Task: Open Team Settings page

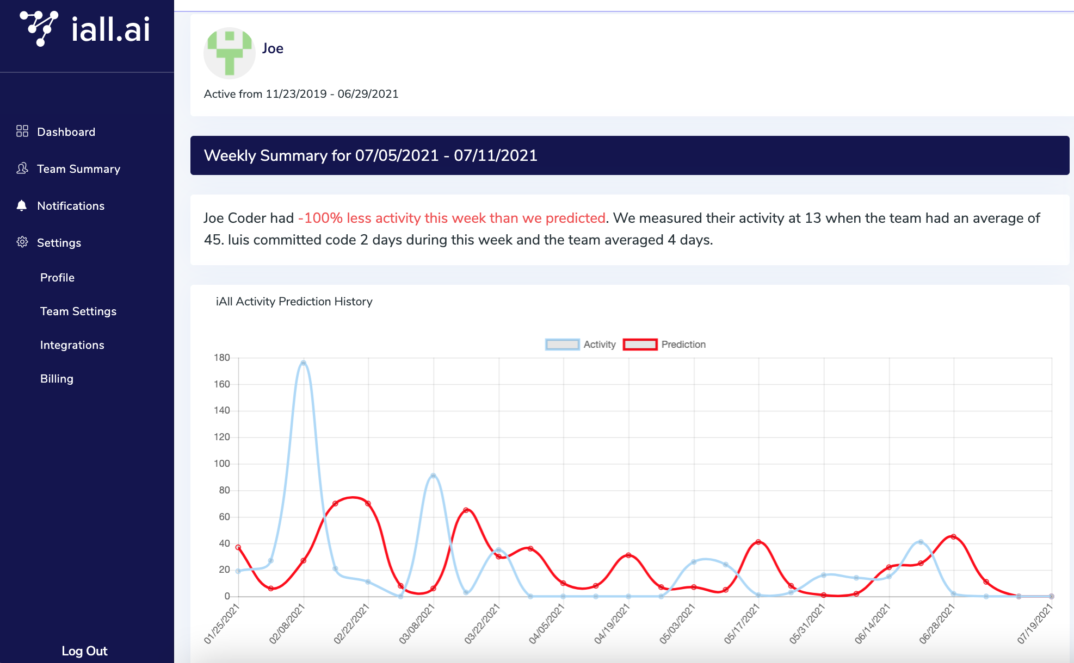Action: pos(78,311)
